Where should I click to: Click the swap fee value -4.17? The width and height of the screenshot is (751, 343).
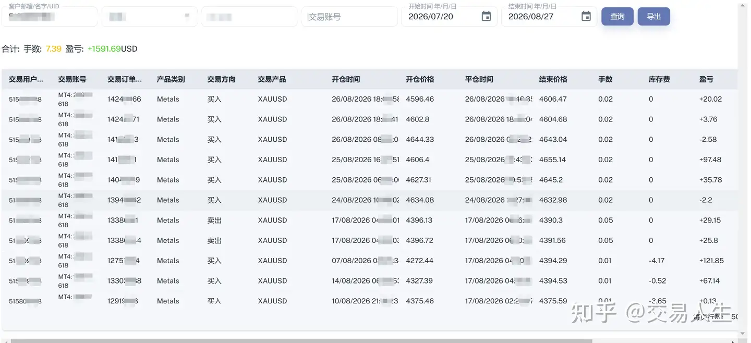click(x=657, y=261)
